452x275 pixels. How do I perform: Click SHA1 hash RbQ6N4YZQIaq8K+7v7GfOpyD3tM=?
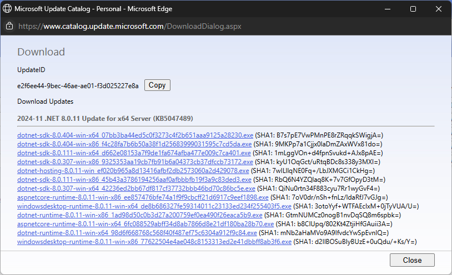[329, 180]
